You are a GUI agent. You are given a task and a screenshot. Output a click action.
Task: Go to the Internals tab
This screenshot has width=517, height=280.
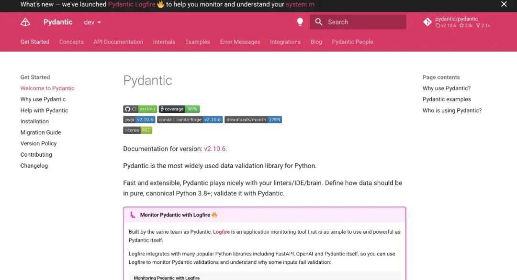164,42
